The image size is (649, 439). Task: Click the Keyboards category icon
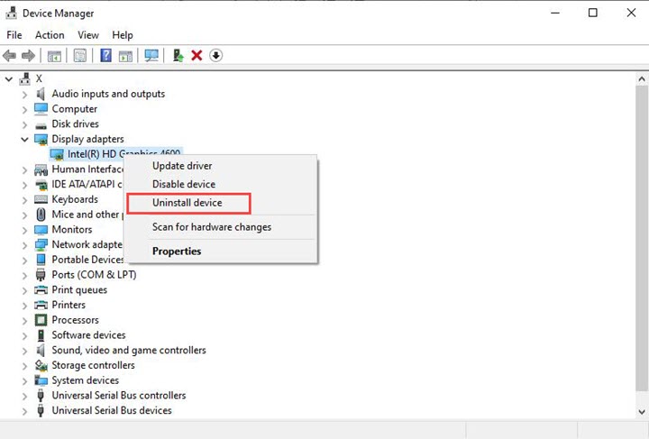tap(41, 199)
